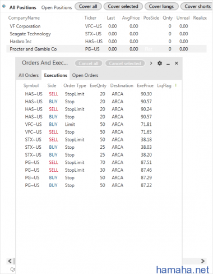The width and height of the screenshot is (213, 274).
Task: Click the STX~US ticker cell in positions
Action: point(93,34)
